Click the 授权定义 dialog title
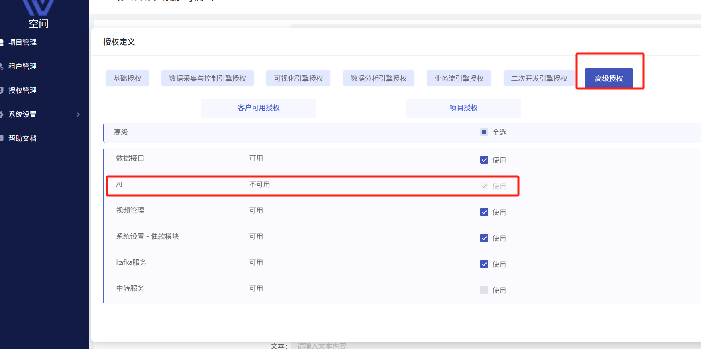Viewport: 701px width, 349px height. pos(119,42)
